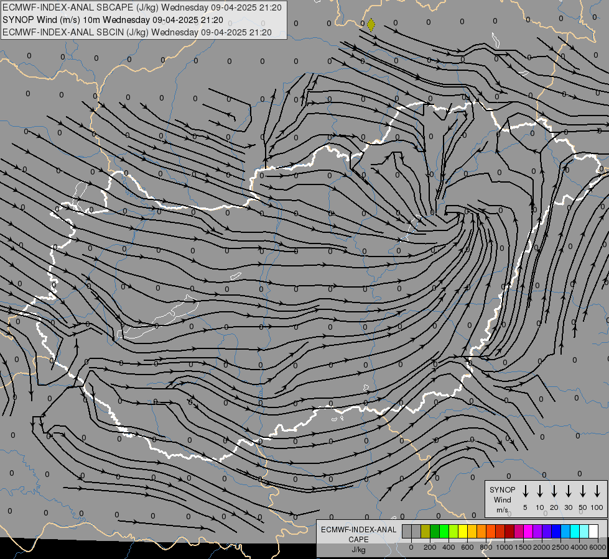The height and width of the screenshot is (559, 609).
Task: Select the white CAPE legend swatch
Action: [x=594, y=531]
